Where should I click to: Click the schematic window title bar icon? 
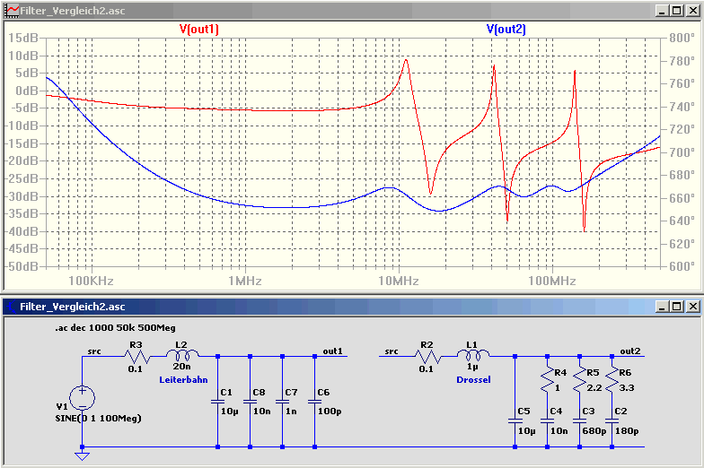11,307
